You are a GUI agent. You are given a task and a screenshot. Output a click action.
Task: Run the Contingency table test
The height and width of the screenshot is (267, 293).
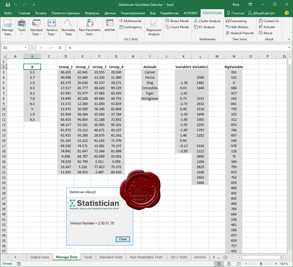[130, 27]
